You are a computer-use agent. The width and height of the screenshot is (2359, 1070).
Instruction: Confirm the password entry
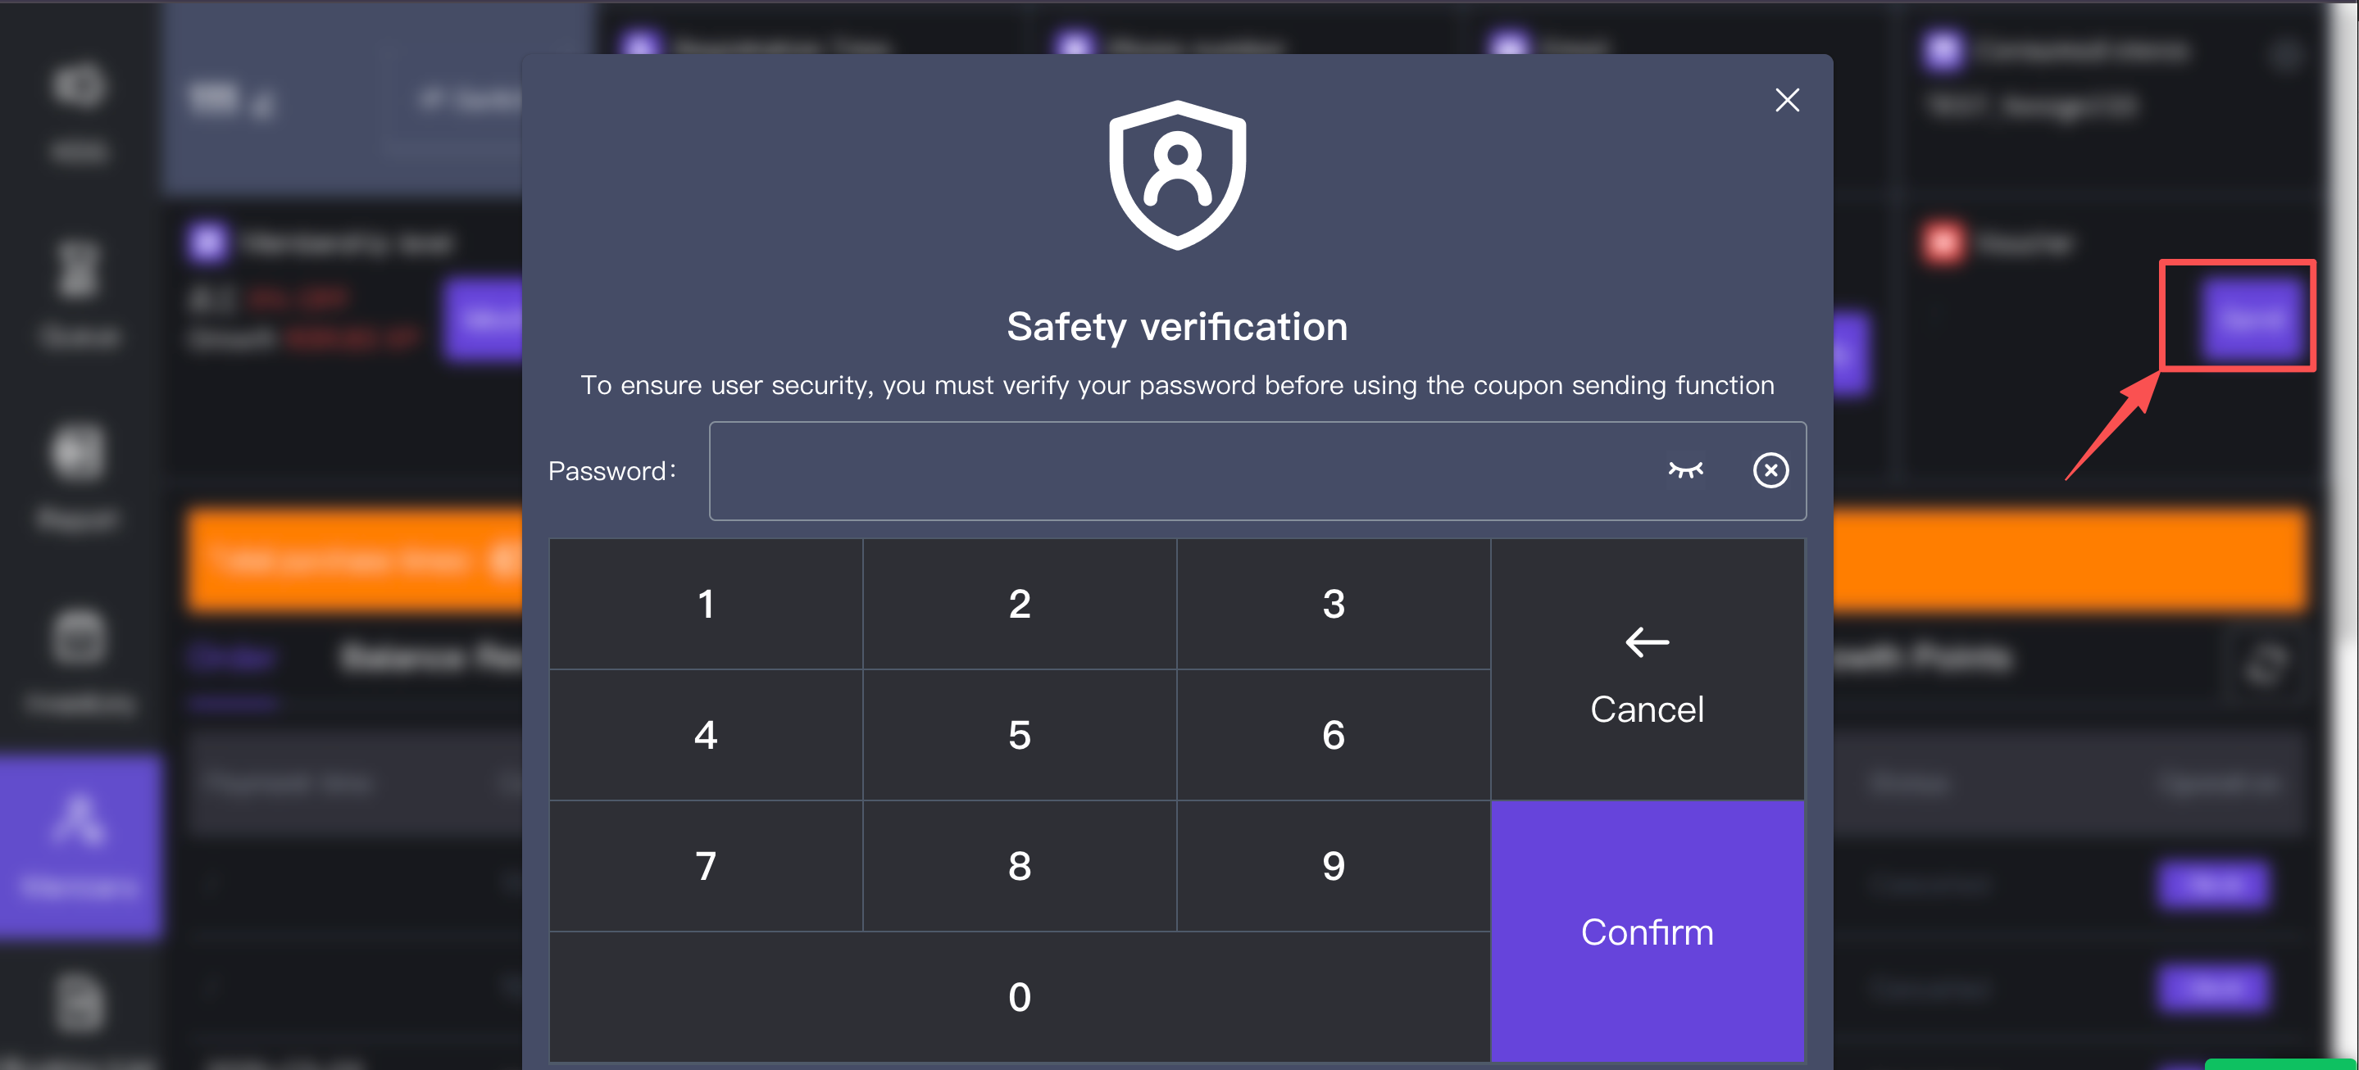point(1647,931)
